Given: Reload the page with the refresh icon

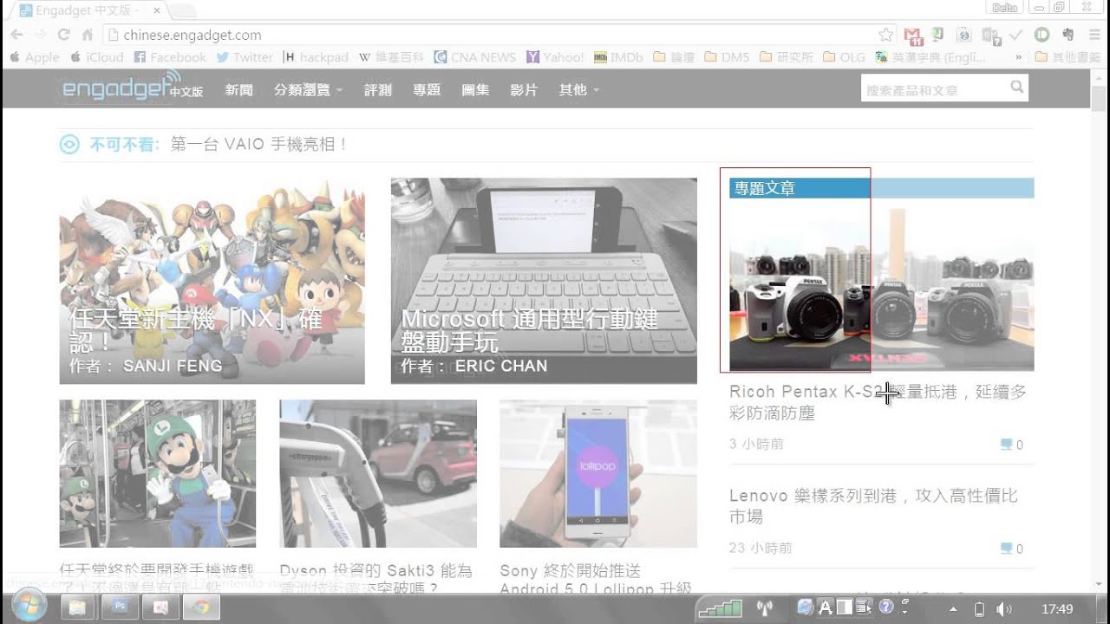Looking at the screenshot, I should tap(63, 36).
